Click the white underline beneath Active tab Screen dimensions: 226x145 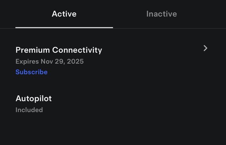[x=64, y=27]
